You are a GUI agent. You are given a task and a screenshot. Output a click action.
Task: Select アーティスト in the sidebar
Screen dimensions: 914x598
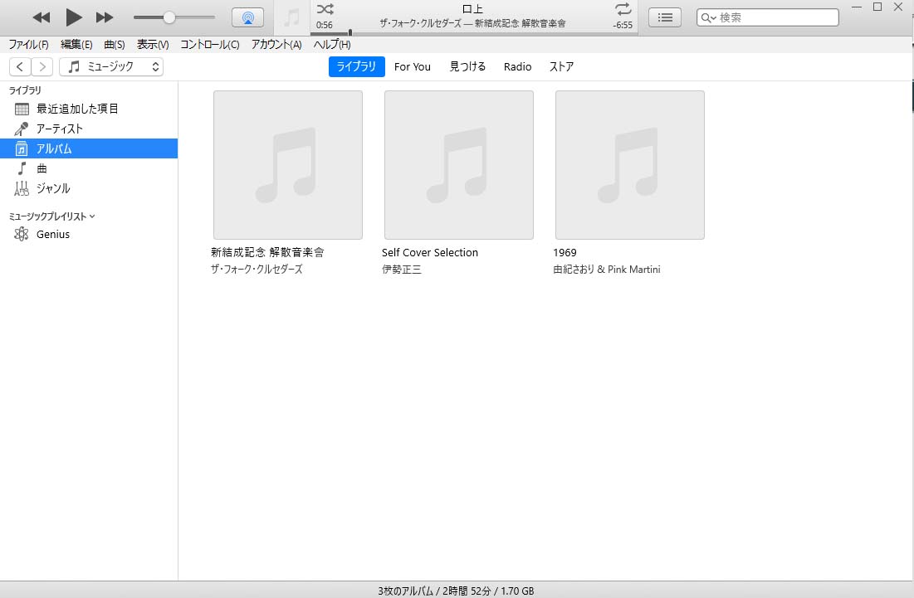click(x=59, y=129)
